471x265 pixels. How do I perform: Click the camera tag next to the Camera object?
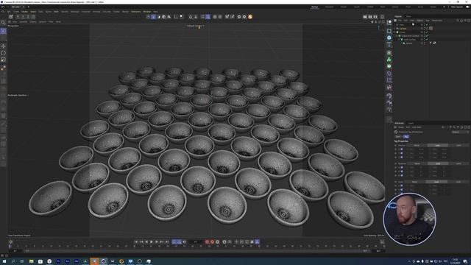click(x=431, y=28)
